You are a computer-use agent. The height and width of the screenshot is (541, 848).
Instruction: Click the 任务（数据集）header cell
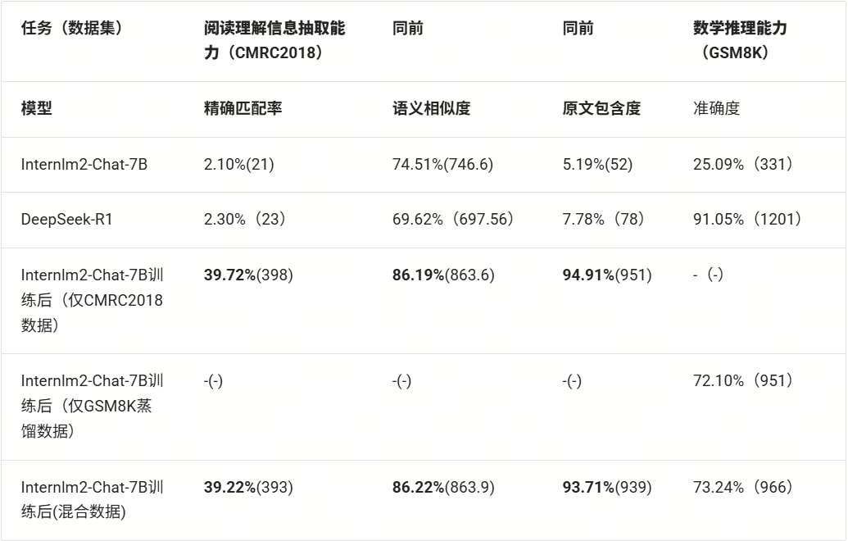[x=71, y=29]
